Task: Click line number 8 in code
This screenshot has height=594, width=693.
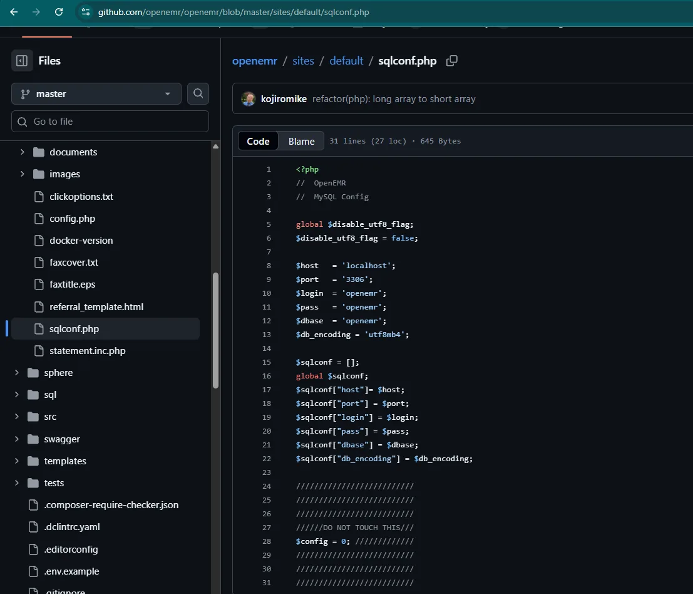Action: point(269,266)
